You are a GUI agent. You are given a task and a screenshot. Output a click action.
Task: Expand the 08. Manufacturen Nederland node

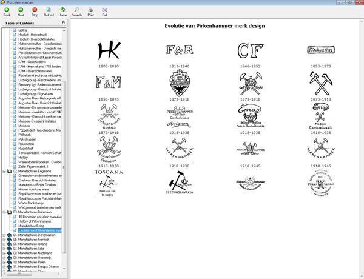click(x=4, y=254)
